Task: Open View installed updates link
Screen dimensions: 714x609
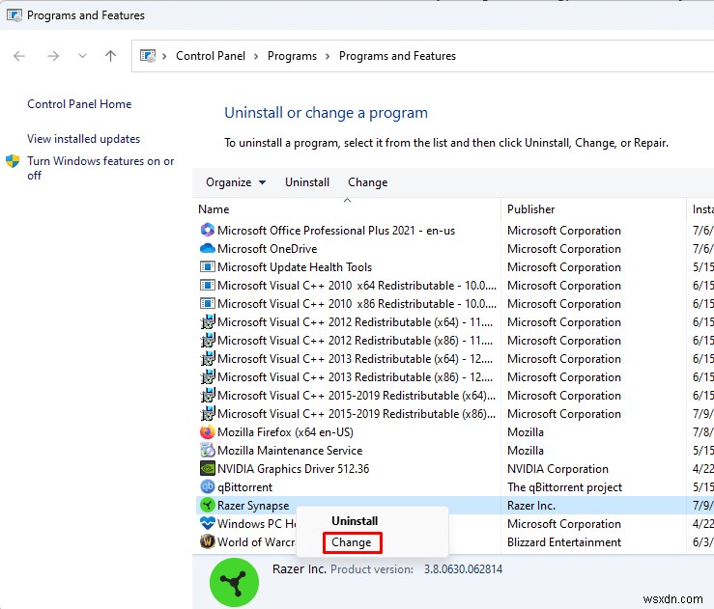Action: [83, 139]
